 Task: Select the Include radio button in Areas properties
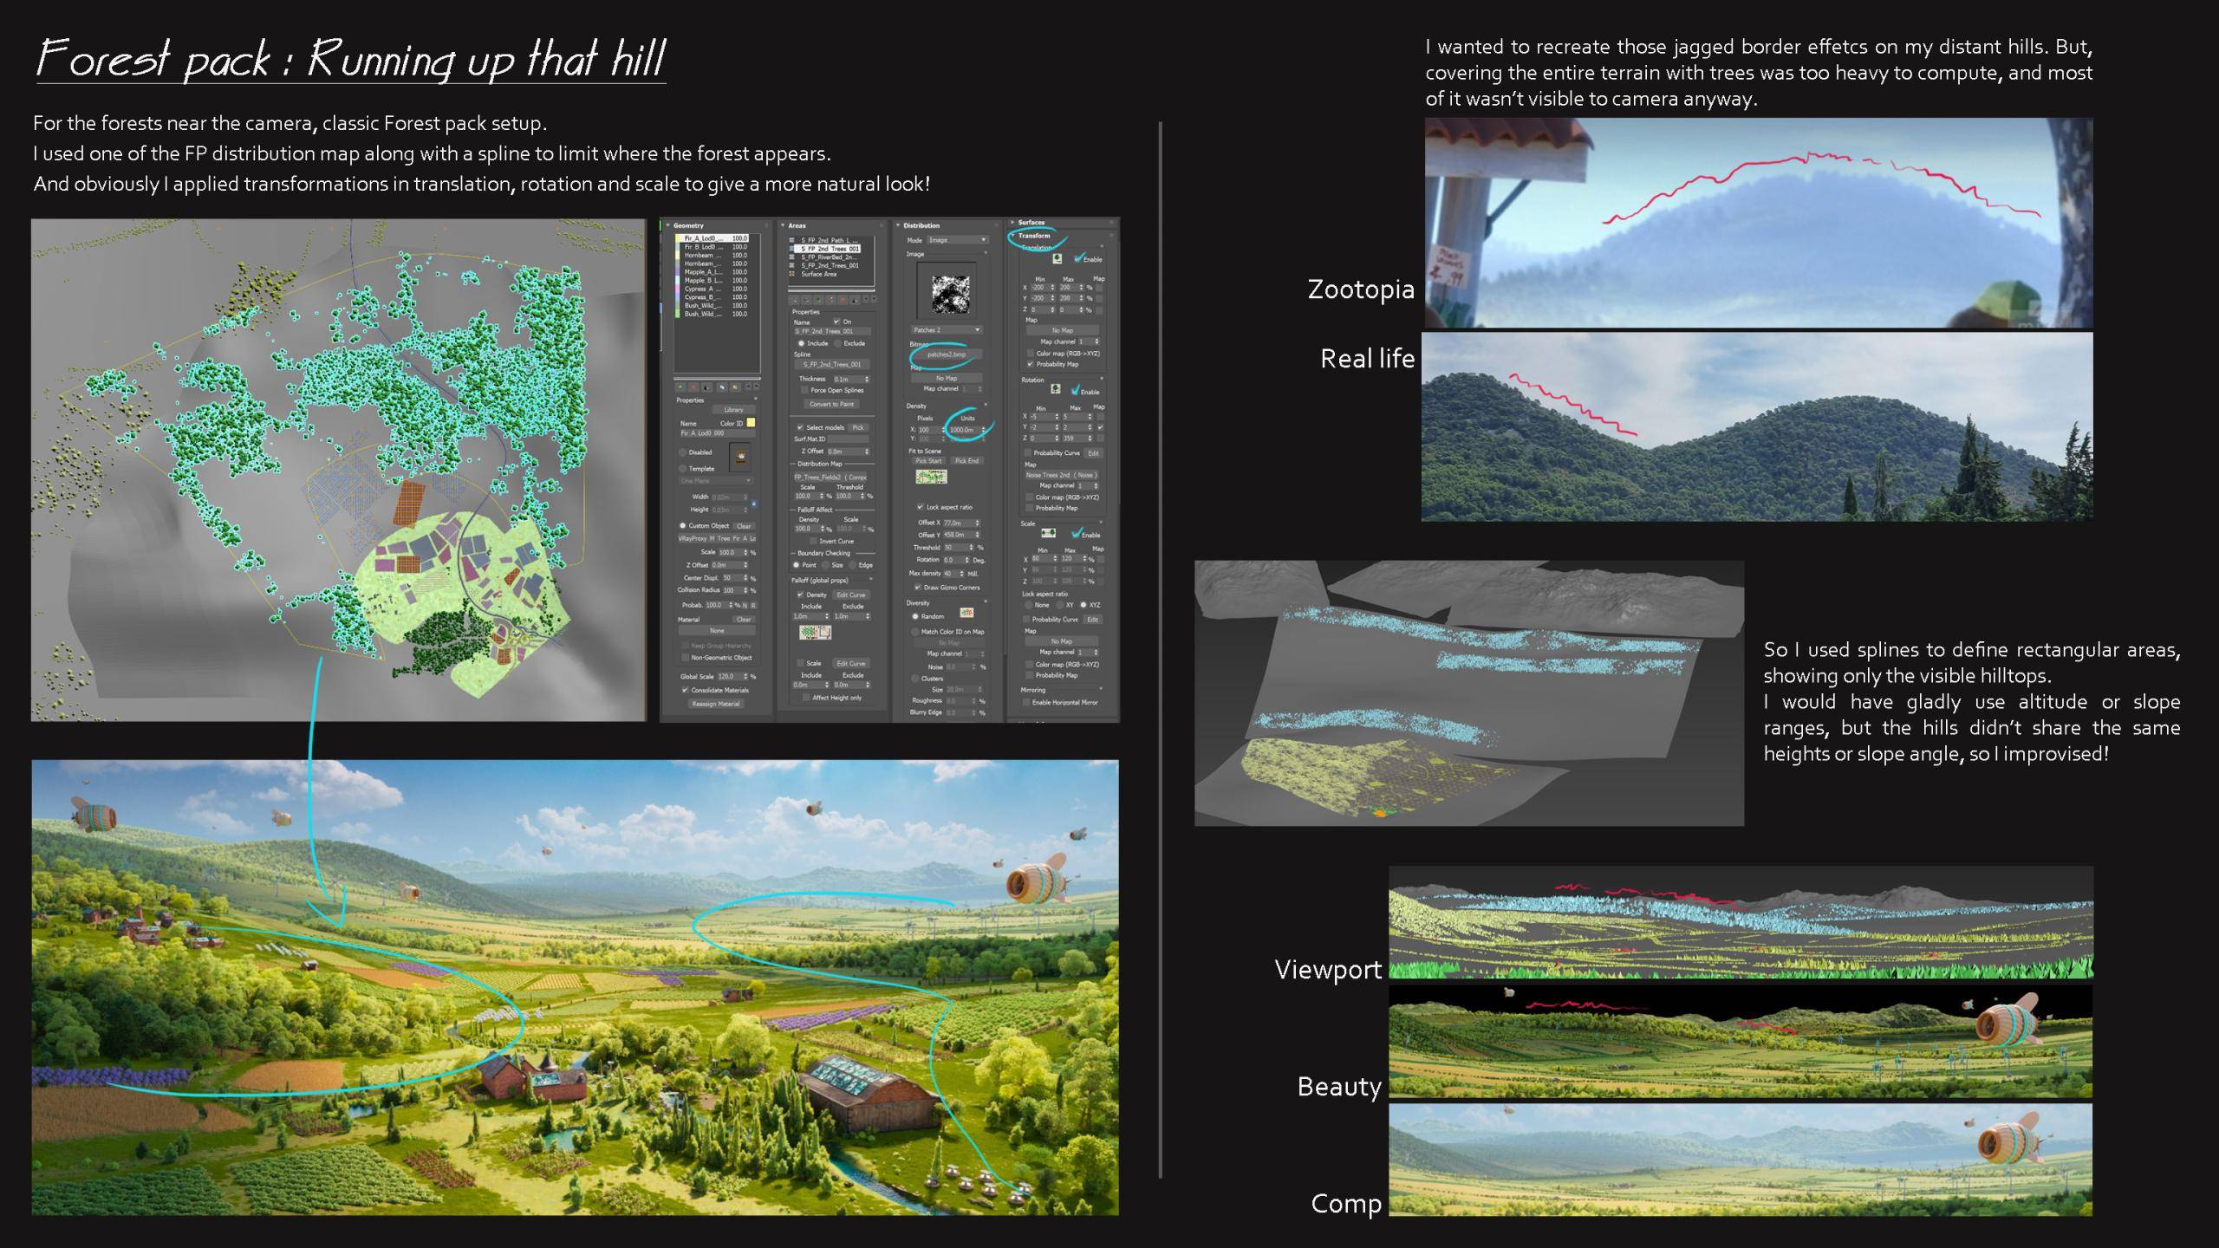click(x=801, y=343)
